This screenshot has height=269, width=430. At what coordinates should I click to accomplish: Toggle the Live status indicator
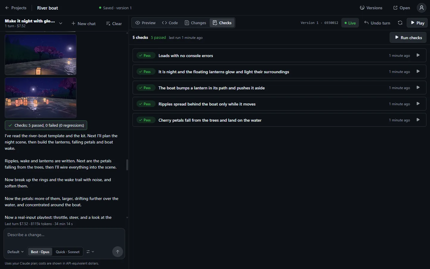point(350,23)
